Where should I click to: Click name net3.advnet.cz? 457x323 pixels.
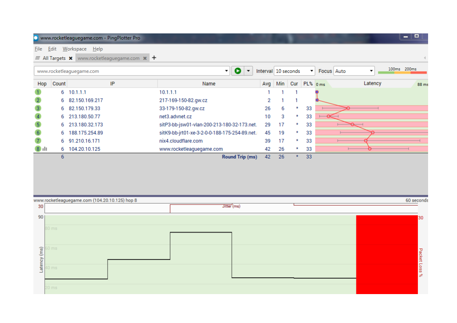click(176, 116)
